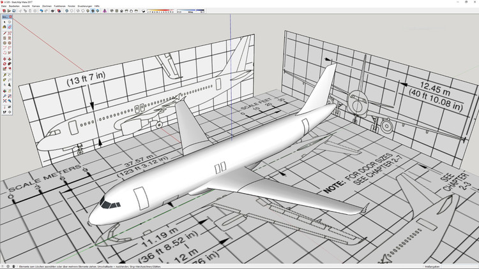Click the Save disk icon in toolbar
The width and height of the screenshot is (479, 269).
click(14, 11)
